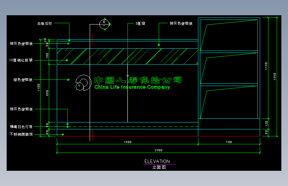The width and height of the screenshot is (288, 186).
Task: Select the 5厘缝 annotation label
Action: 140,23
